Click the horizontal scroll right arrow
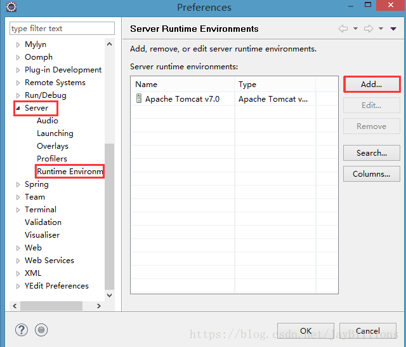406x347 pixels. coord(99,306)
